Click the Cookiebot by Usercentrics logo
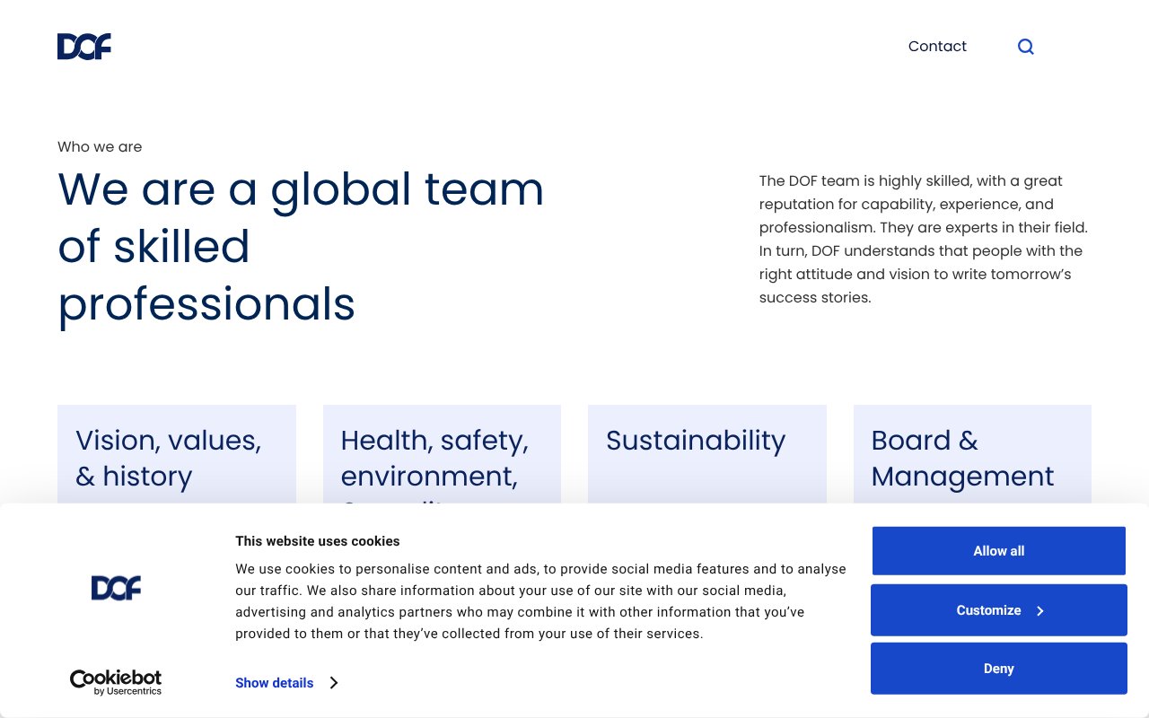 (116, 682)
